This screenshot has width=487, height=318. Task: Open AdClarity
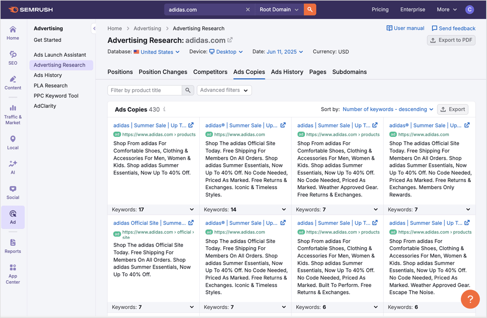click(45, 106)
